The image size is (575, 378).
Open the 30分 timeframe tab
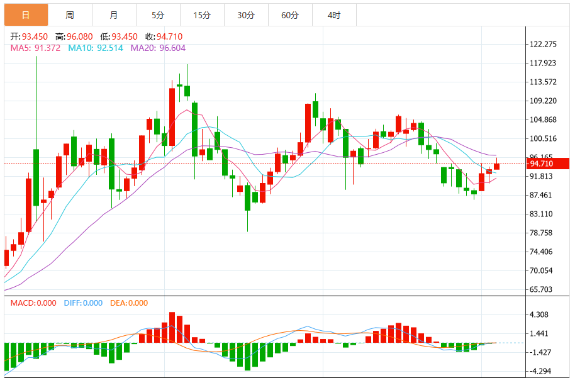246,15
